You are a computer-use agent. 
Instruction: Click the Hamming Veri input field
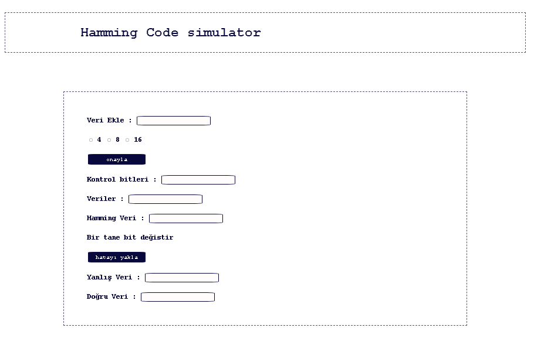click(x=185, y=218)
